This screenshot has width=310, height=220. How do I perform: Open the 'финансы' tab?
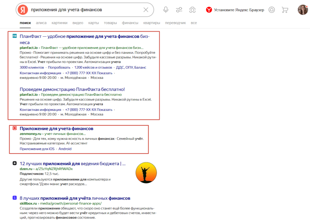point(130,23)
